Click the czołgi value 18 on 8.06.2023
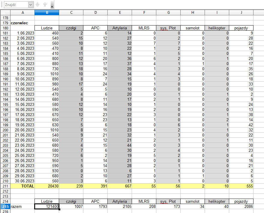This screenshot has width=264, height=213. tap(71, 69)
